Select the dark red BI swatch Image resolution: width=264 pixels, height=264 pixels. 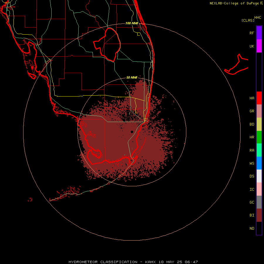(259, 215)
